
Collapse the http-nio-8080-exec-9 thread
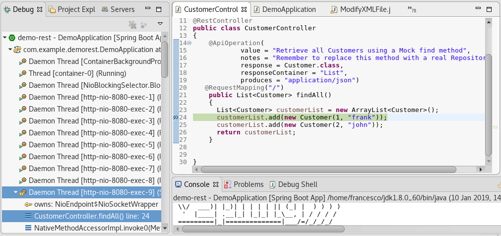point(16,192)
